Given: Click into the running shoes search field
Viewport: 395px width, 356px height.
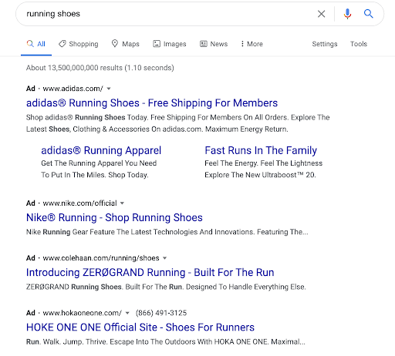Looking at the screenshot, I should [x=167, y=14].
